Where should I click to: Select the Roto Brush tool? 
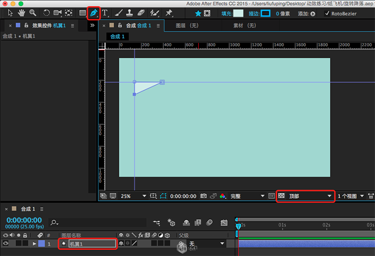pos(154,13)
